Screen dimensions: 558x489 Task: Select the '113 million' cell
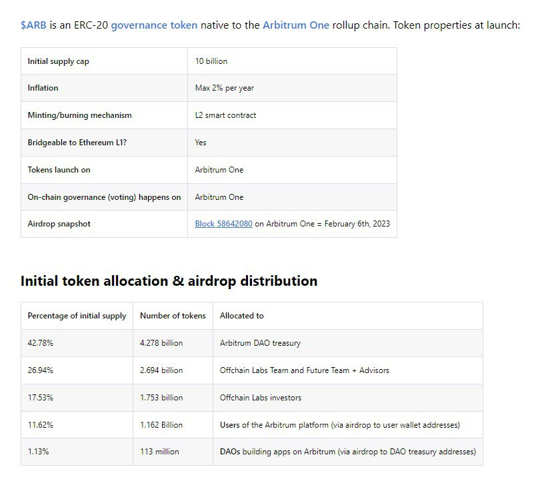pyautogui.click(x=173, y=452)
